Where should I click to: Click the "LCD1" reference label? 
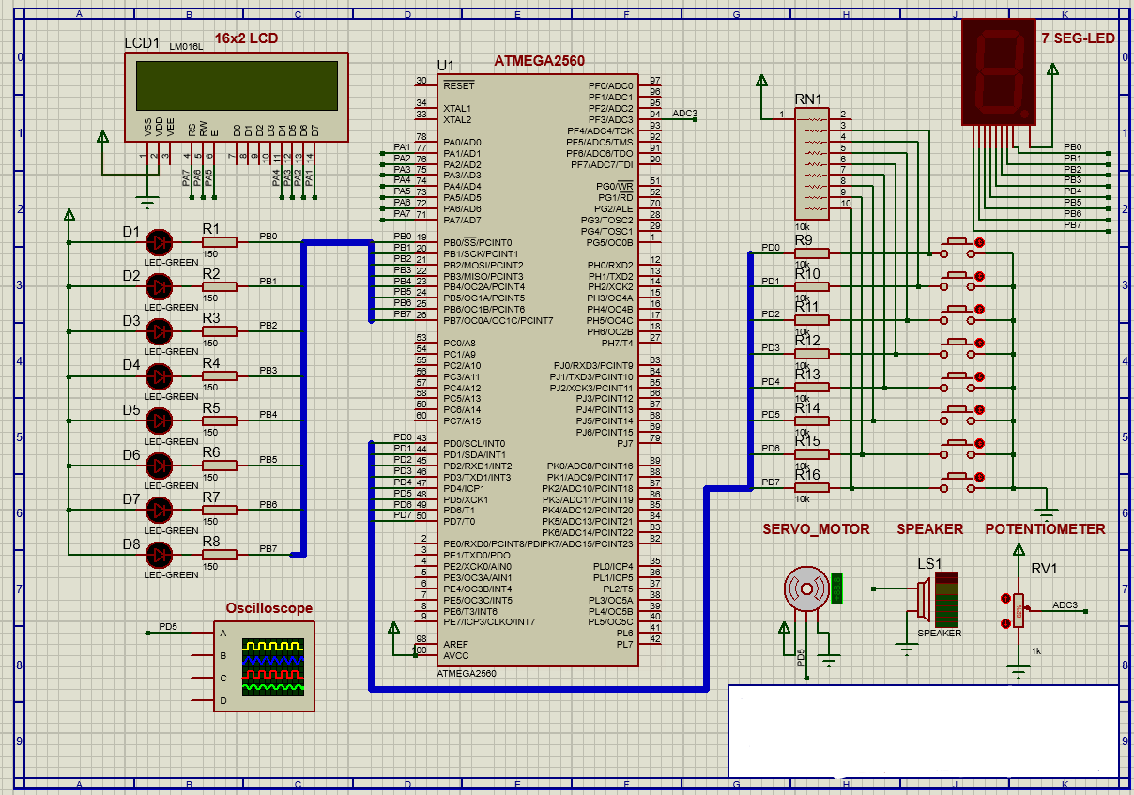[143, 44]
